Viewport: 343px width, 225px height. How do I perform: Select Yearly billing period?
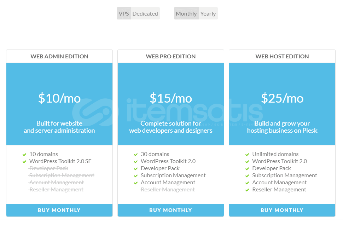(x=208, y=13)
